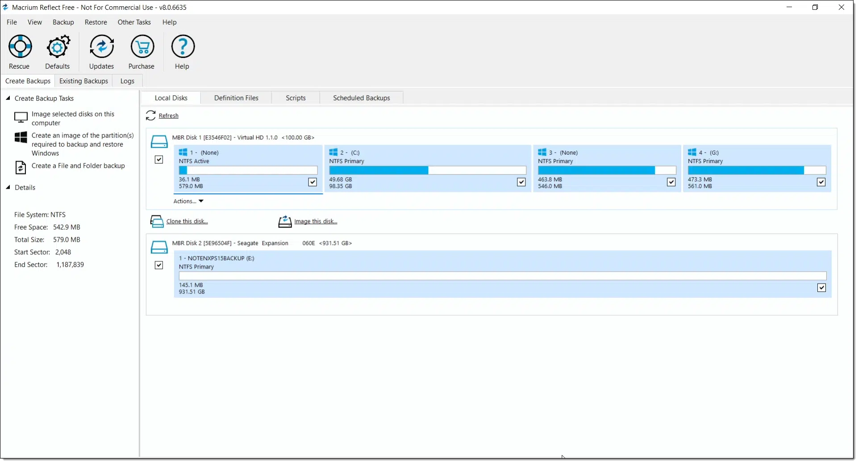
Task: Uncheck NOTENXPS15BACKUP (E:) partition checkbox
Action: 822,288
